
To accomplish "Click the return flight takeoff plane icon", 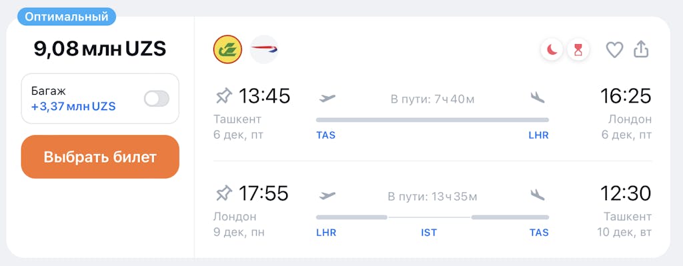I will pos(327,195).
